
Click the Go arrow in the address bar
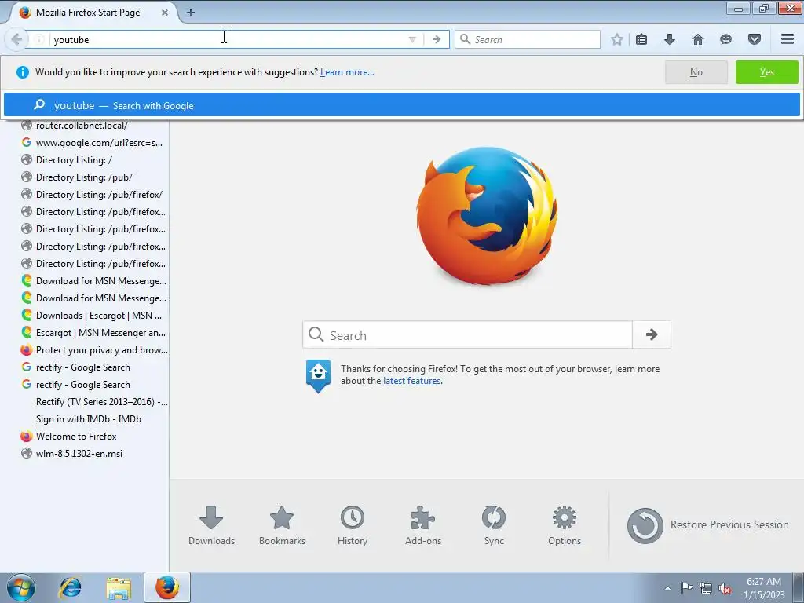coord(437,39)
